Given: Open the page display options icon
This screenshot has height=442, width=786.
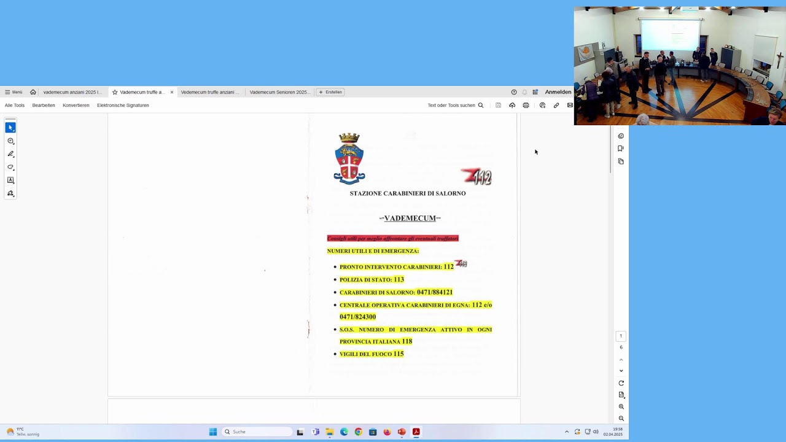Looking at the screenshot, I should (621, 395).
